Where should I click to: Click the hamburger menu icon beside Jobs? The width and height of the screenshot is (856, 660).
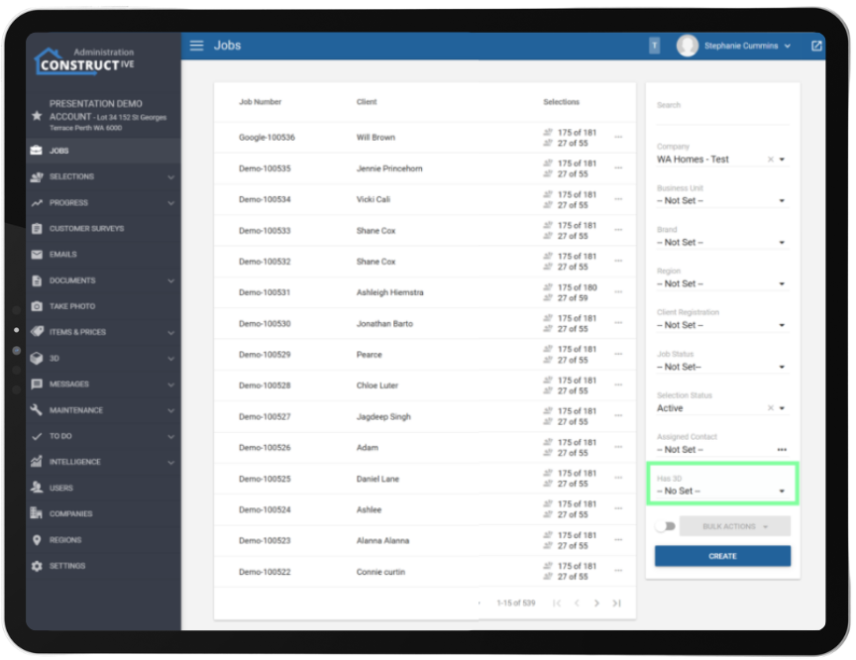coord(197,46)
